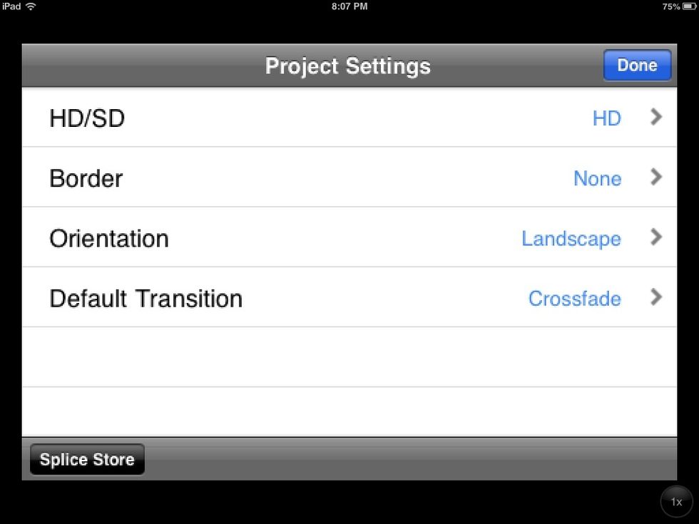Tap the 8:07 PM clock in the status bar
The width and height of the screenshot is (699, 524).
point(349,6)
